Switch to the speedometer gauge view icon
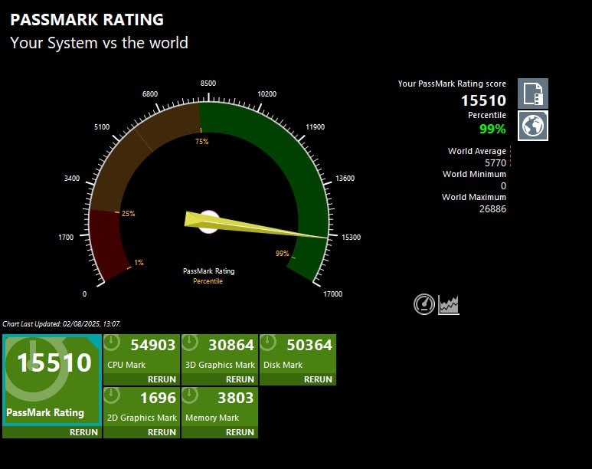592x469 pixels. 424,304
